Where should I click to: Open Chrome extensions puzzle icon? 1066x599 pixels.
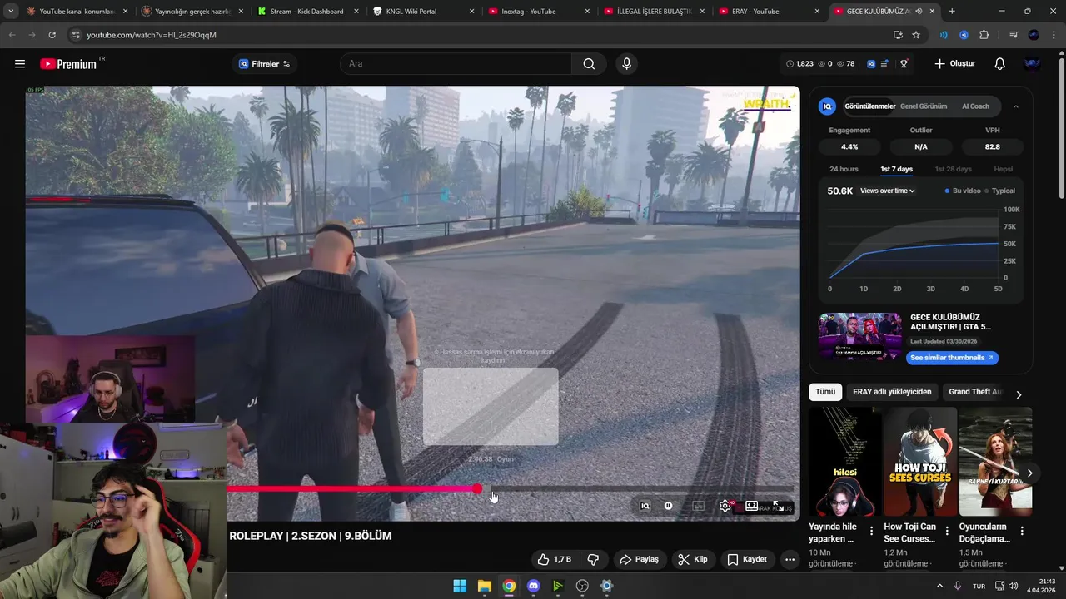tap(984, 35)
